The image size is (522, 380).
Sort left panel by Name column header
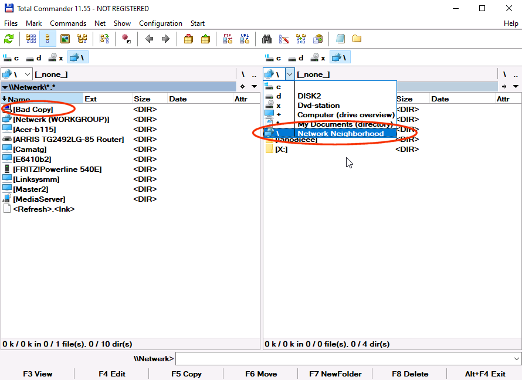[42, 99]
